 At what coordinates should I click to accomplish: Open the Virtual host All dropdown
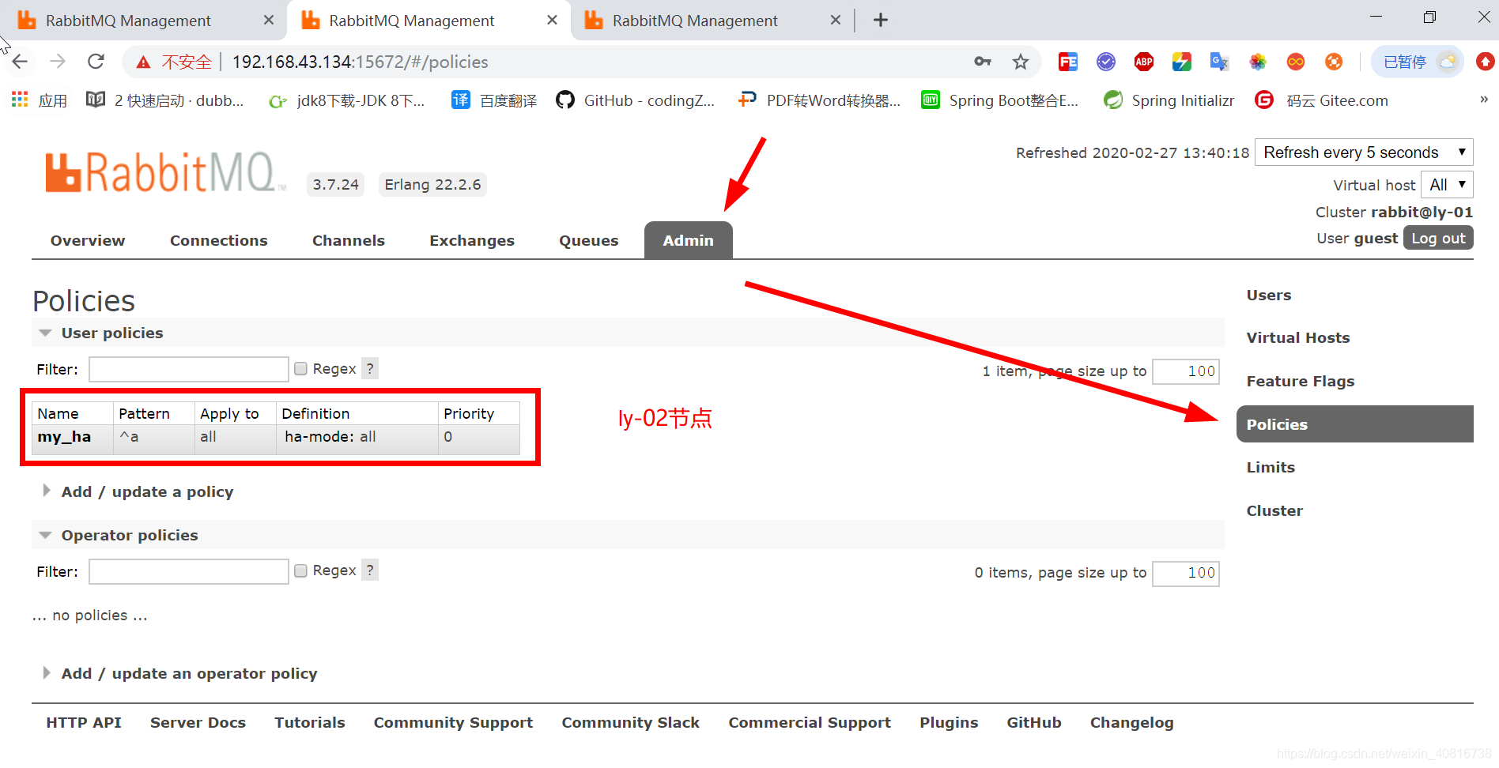click(1447, 185)
